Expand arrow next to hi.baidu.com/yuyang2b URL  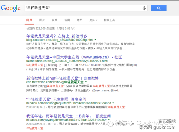tap(109, 120)
